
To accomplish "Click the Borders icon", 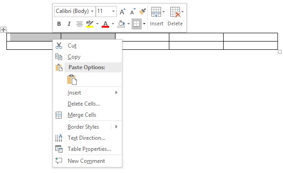I will pyautogui.click(x=137, y=24).
